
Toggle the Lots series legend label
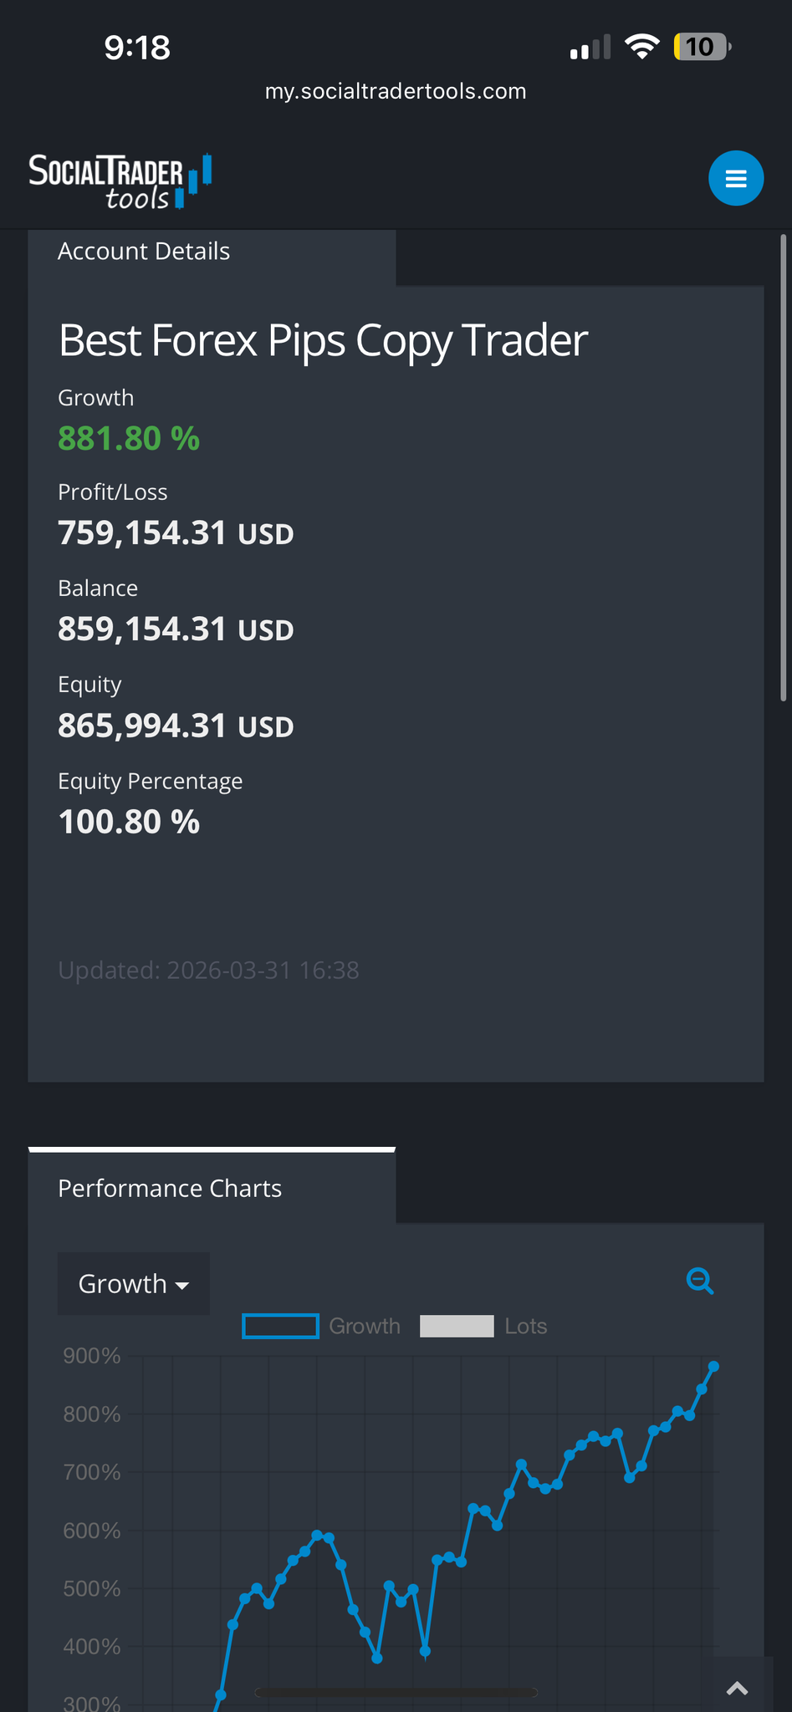tap(525, 1327)
